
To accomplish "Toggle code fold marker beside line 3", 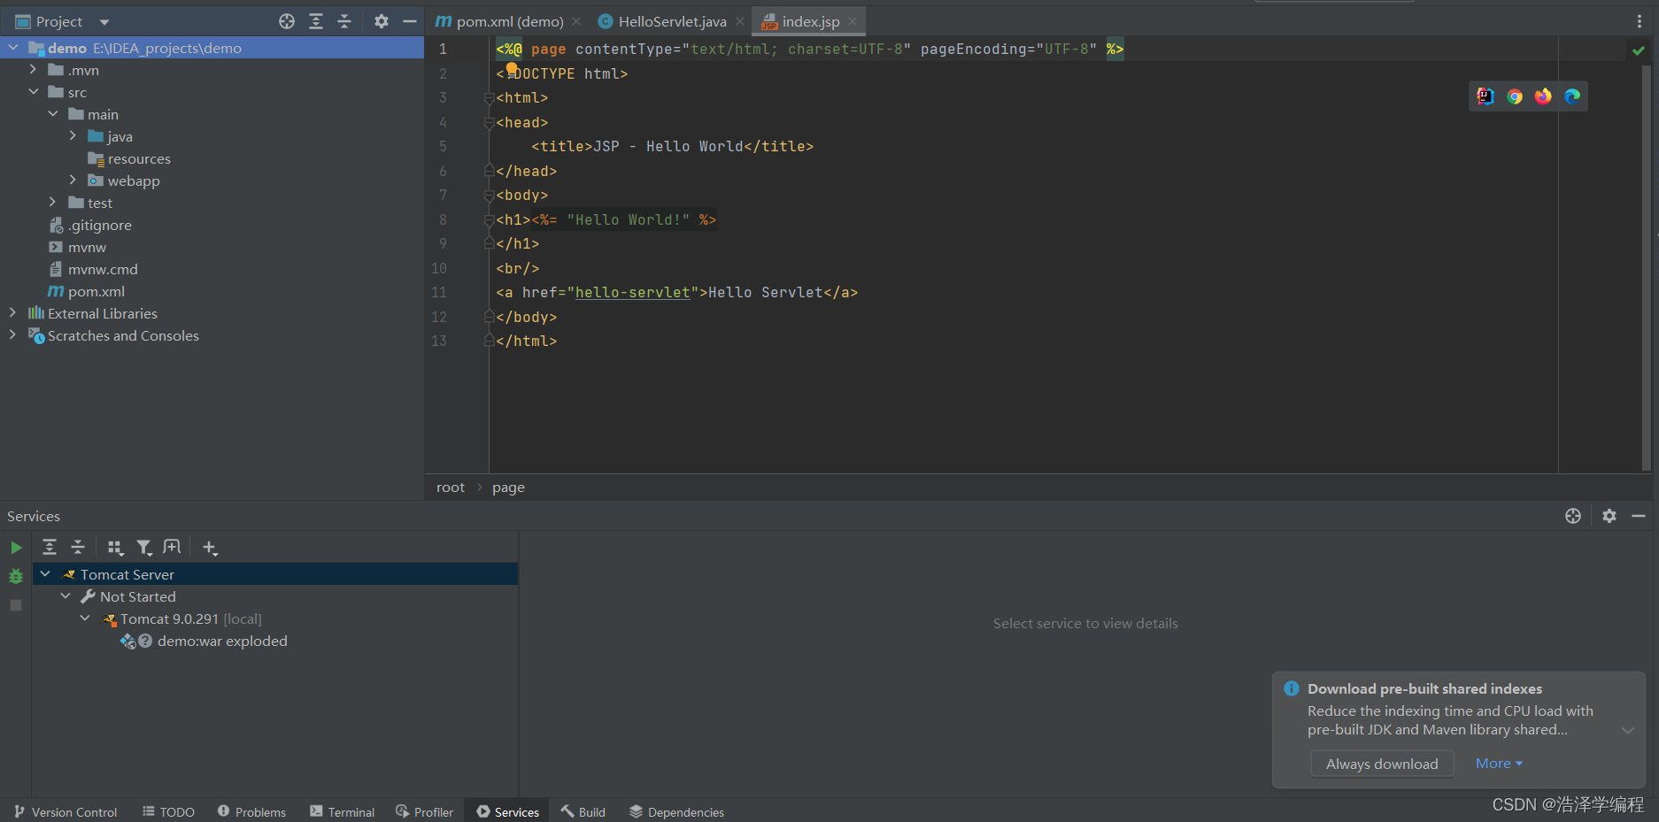I will coord(489,98).
